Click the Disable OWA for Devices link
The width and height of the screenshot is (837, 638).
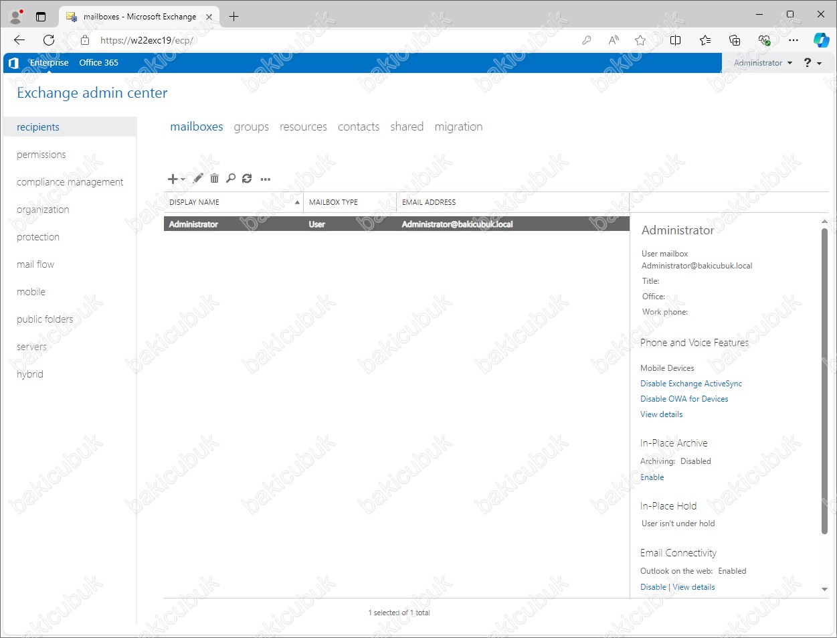[684, 399]
